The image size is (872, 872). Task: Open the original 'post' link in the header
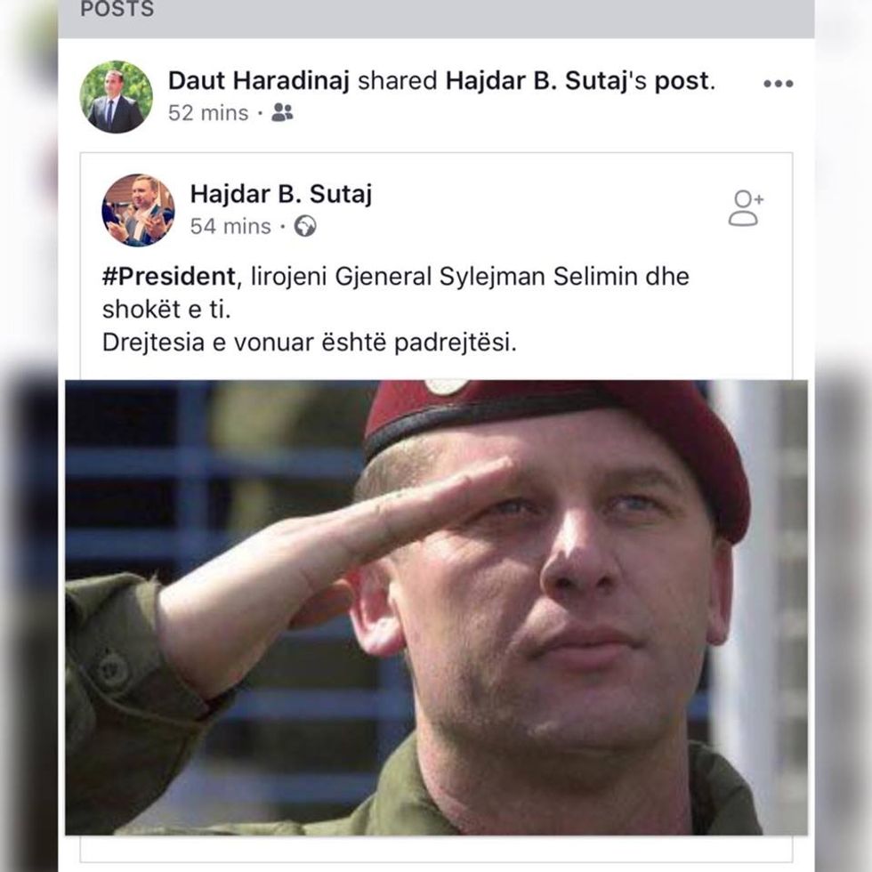(683, 82)
